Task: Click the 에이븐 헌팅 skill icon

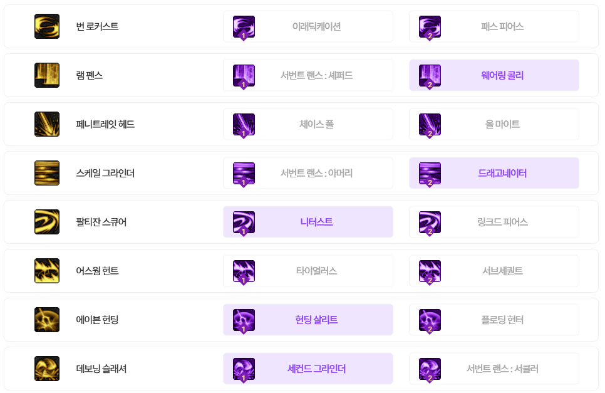Action: (47, 320)
